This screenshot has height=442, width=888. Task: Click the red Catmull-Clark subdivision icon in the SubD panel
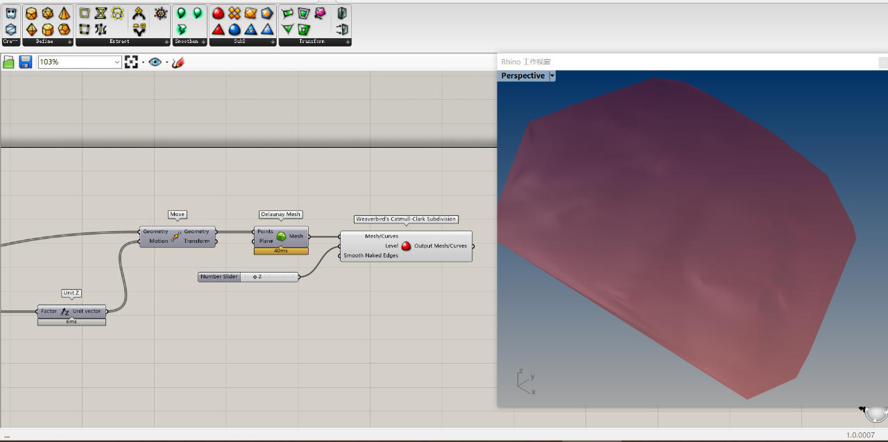(218, 13)
